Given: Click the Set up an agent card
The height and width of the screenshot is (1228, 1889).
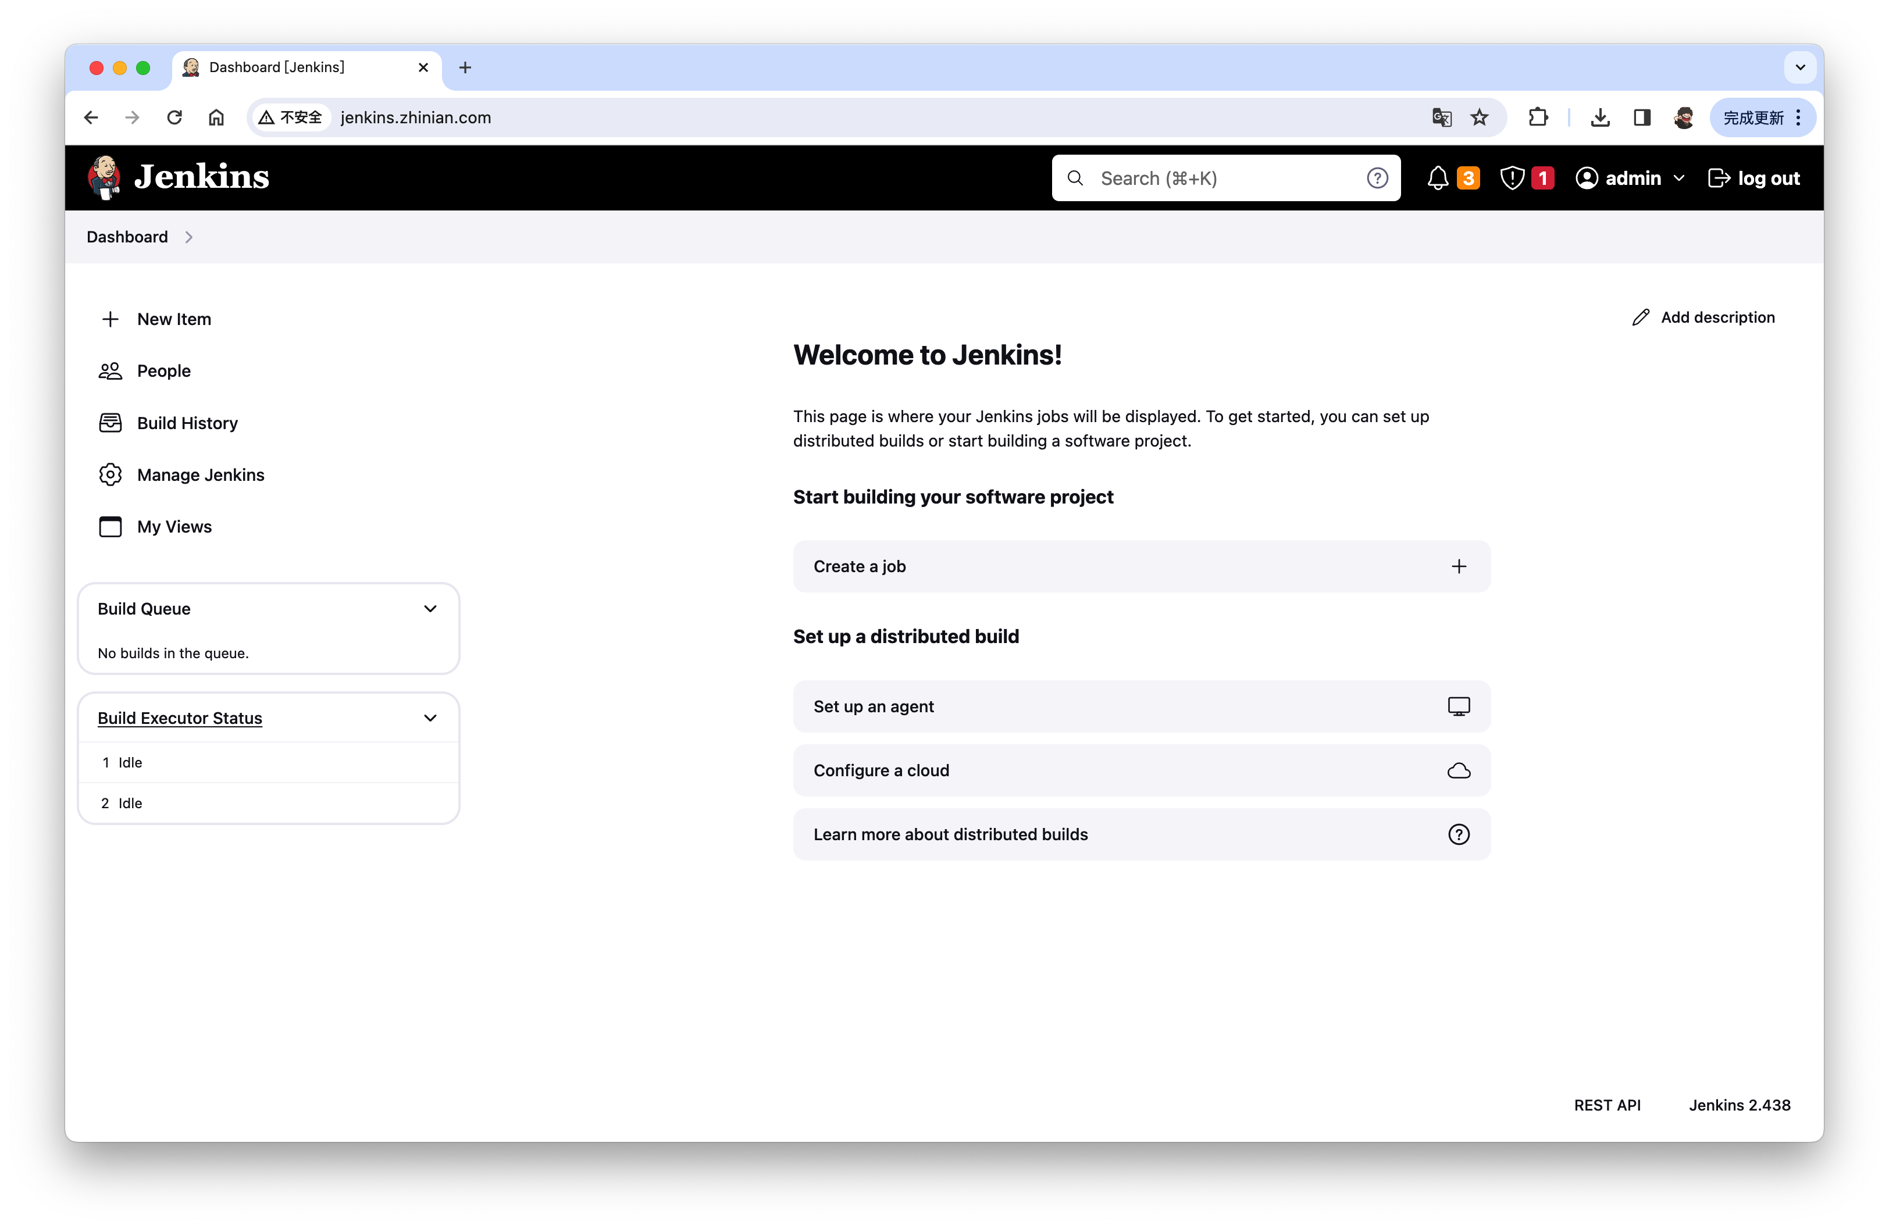Looking at the screenshot, I should [x=1141, y=707].
